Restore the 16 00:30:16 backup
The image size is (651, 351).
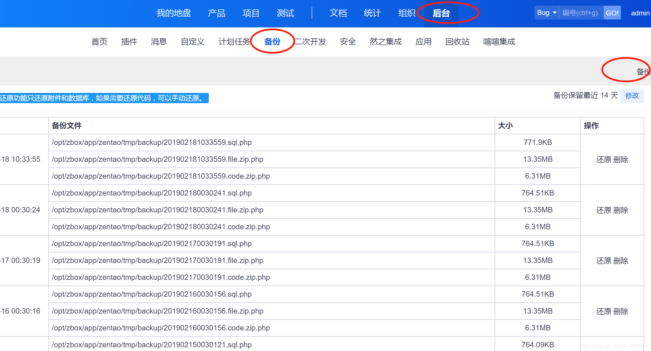pyautogui.click(x=604, y=311)
